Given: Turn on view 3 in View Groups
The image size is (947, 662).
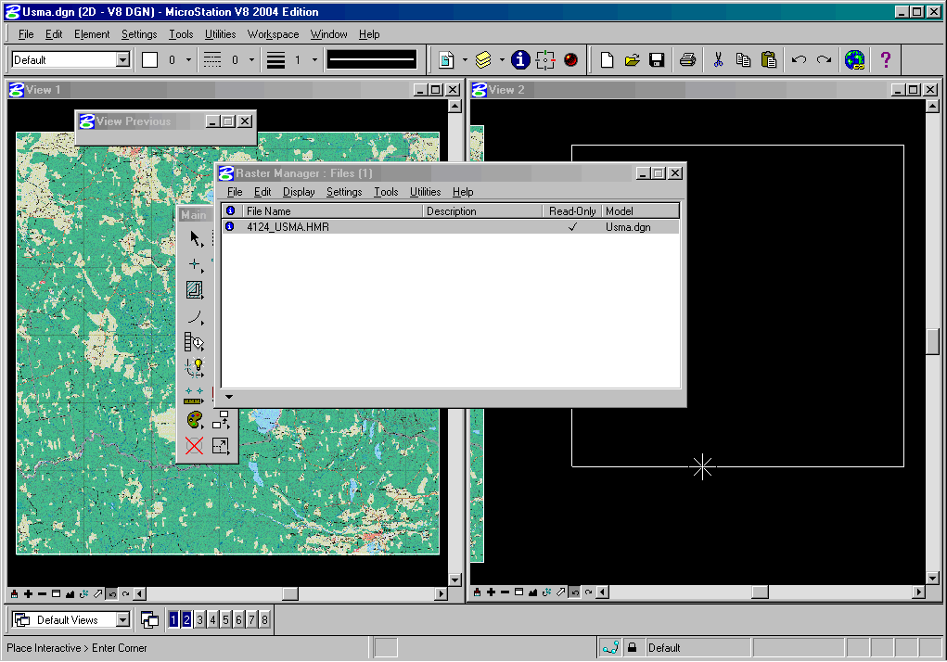Looking at the screenshot, I should tap(200, 619).
